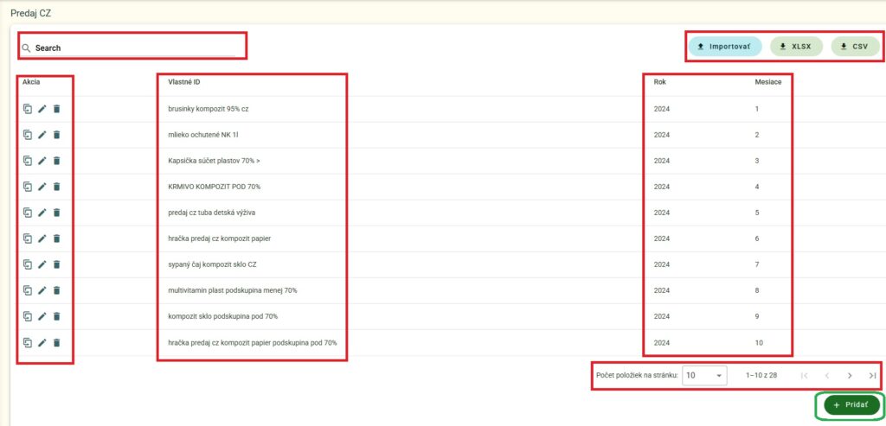Copy the sypaný čaj kompozit sklo CZ row
This screenshot has width=886, height=426.
[x=28, y=264]
